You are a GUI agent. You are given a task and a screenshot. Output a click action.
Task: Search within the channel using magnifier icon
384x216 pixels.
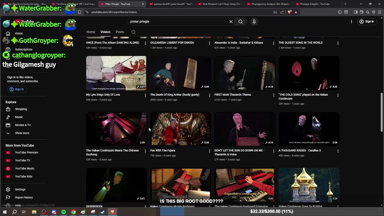[133, 32]
